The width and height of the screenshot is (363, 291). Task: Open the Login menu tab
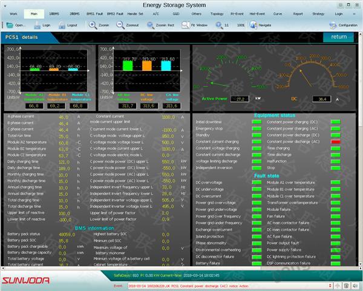point(339,14)
